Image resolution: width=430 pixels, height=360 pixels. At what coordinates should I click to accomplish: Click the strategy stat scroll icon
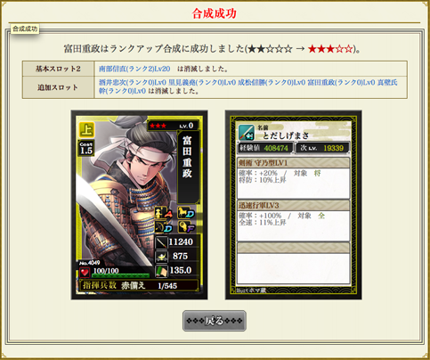161,271
